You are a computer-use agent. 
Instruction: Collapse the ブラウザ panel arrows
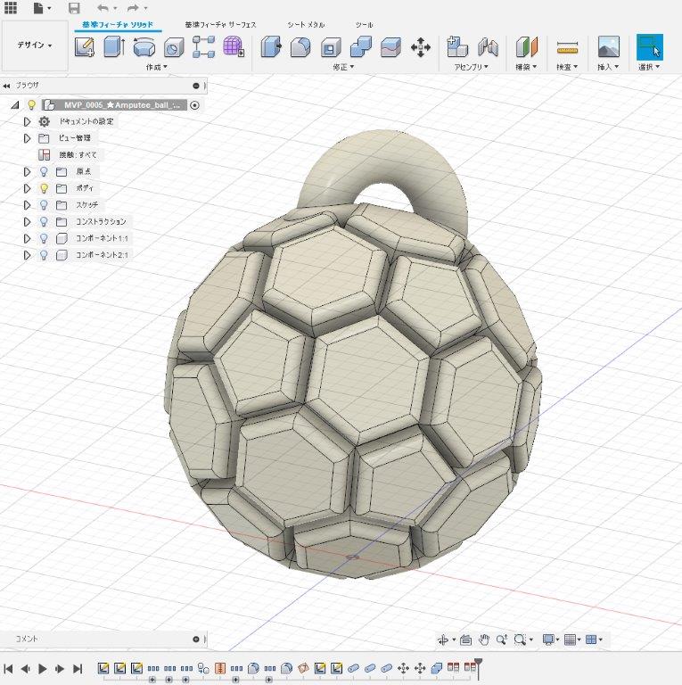coord(6,86)
